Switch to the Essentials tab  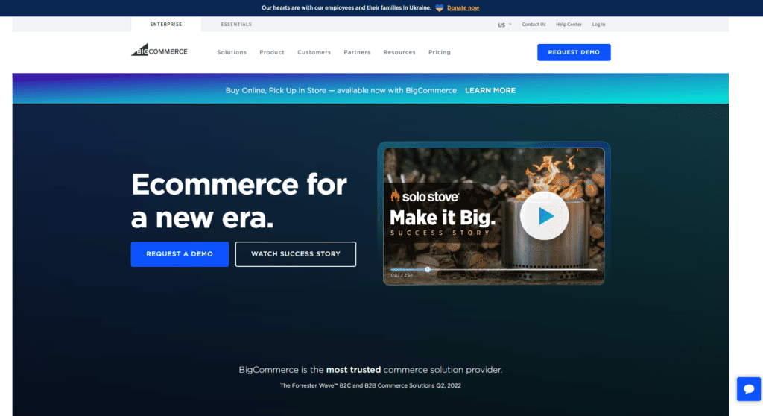(x=236, y=25)
